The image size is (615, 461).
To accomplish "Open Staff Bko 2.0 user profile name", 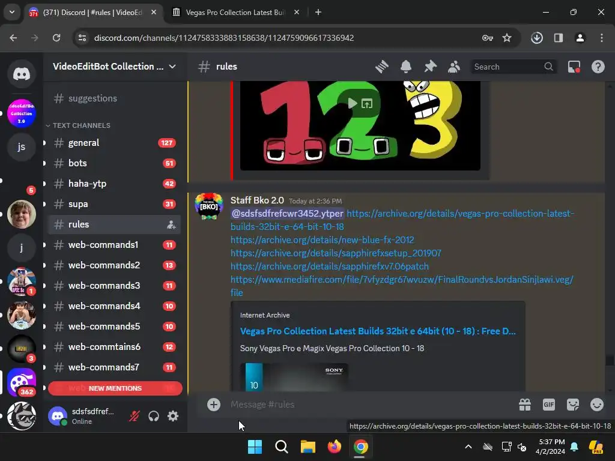I will [257, 200].
